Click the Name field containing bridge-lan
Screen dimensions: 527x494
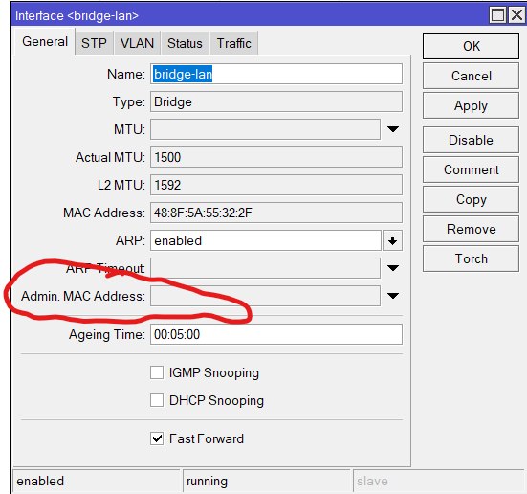click(x=276, y=74)
